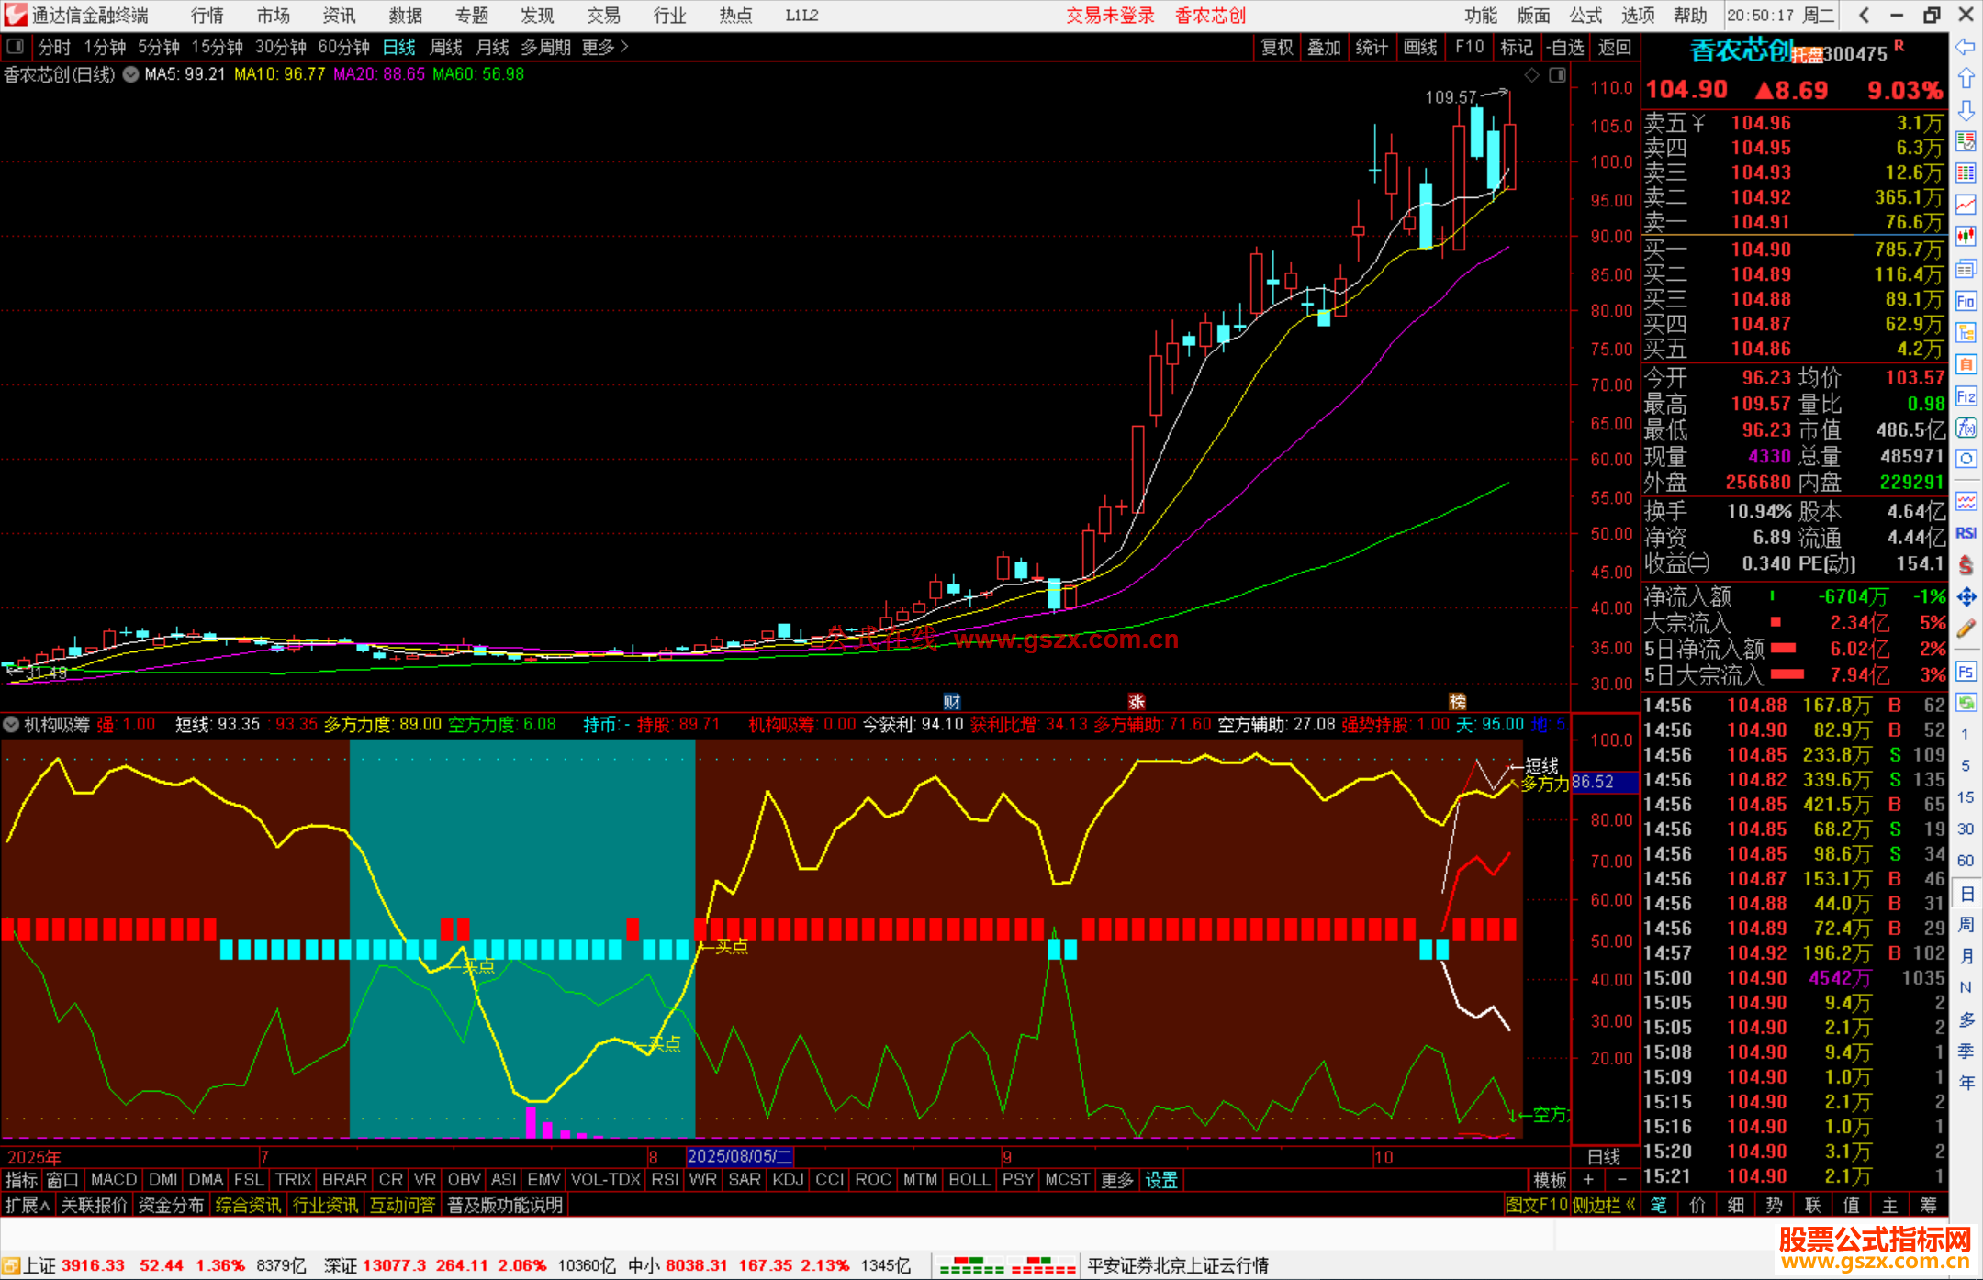Click the 复权 button
This screenshot has width=1983, height=1280.
click(x=1276, y=47)
